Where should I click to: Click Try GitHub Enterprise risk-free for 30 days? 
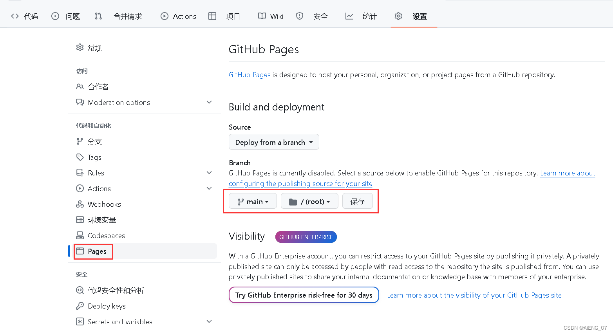304,295
